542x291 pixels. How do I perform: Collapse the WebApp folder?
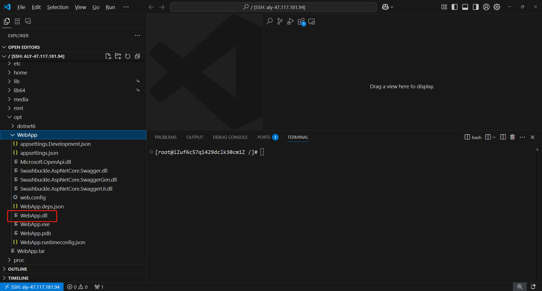[12, 135]
